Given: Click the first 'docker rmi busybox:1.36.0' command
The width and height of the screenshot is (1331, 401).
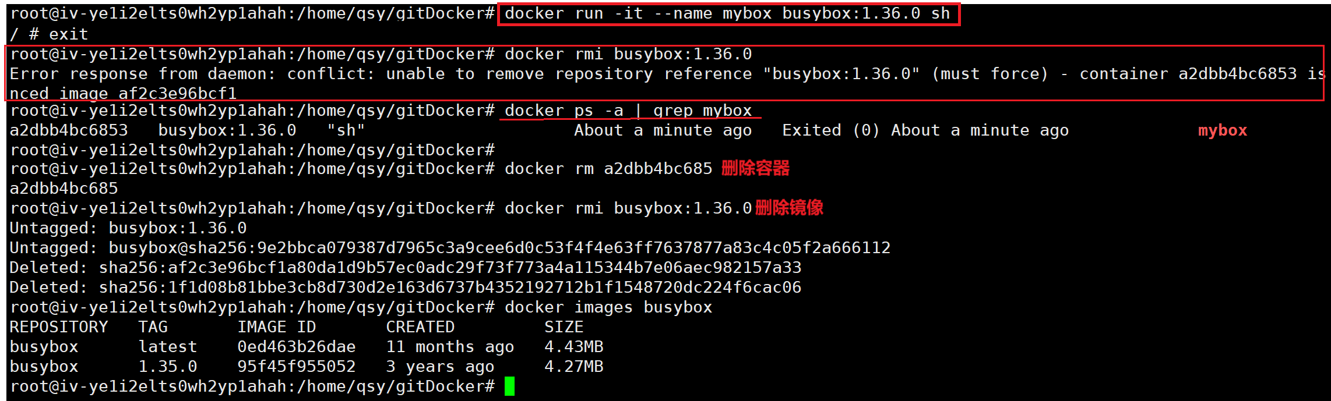Looking at the screenshot, I should pos(628,54).
